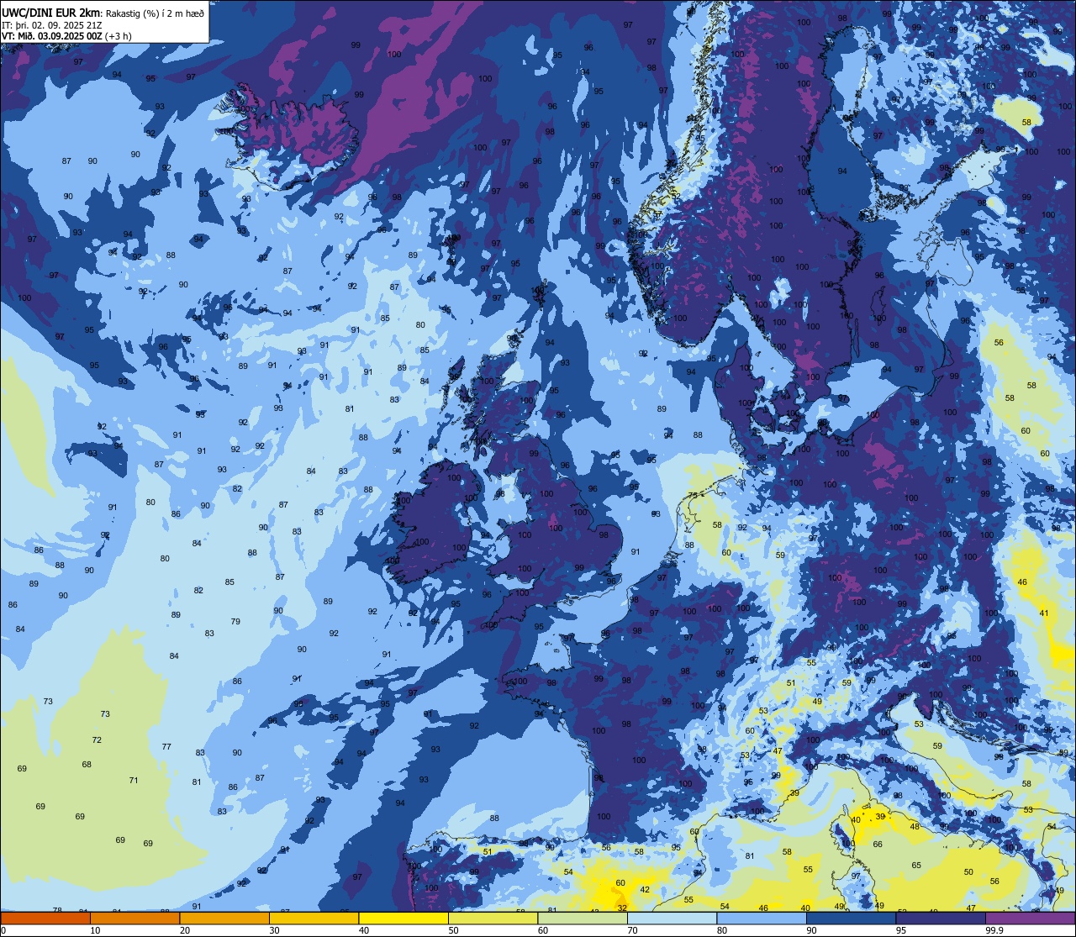The width and height of the screenshot is (1076, 937).
Task: Click the dark orange 0–10 legend swatch
Action: pyautogui.click(x=45, y=918)
